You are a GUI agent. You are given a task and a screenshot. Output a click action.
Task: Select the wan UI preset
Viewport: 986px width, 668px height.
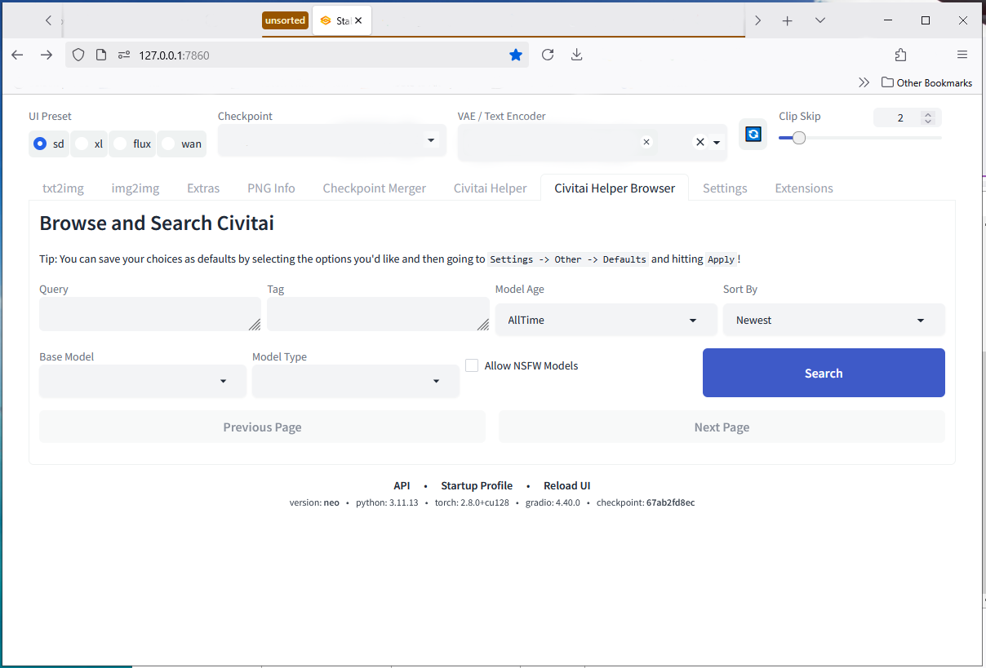click(x=181, y=144)
